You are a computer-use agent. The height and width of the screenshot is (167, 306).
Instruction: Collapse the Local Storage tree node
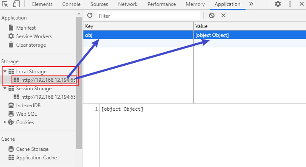pos(5,71)
